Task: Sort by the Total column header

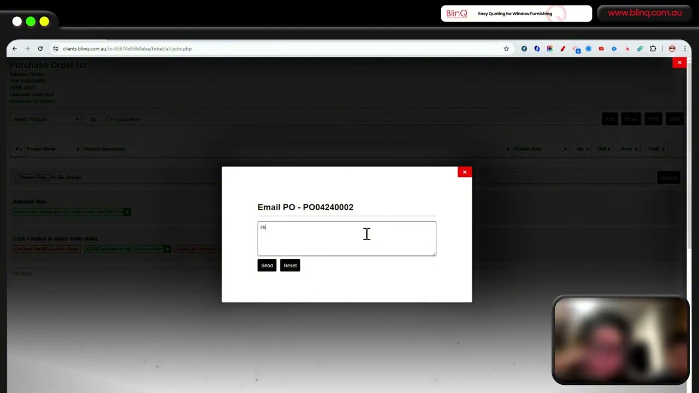Action: (x=655, y=149)
